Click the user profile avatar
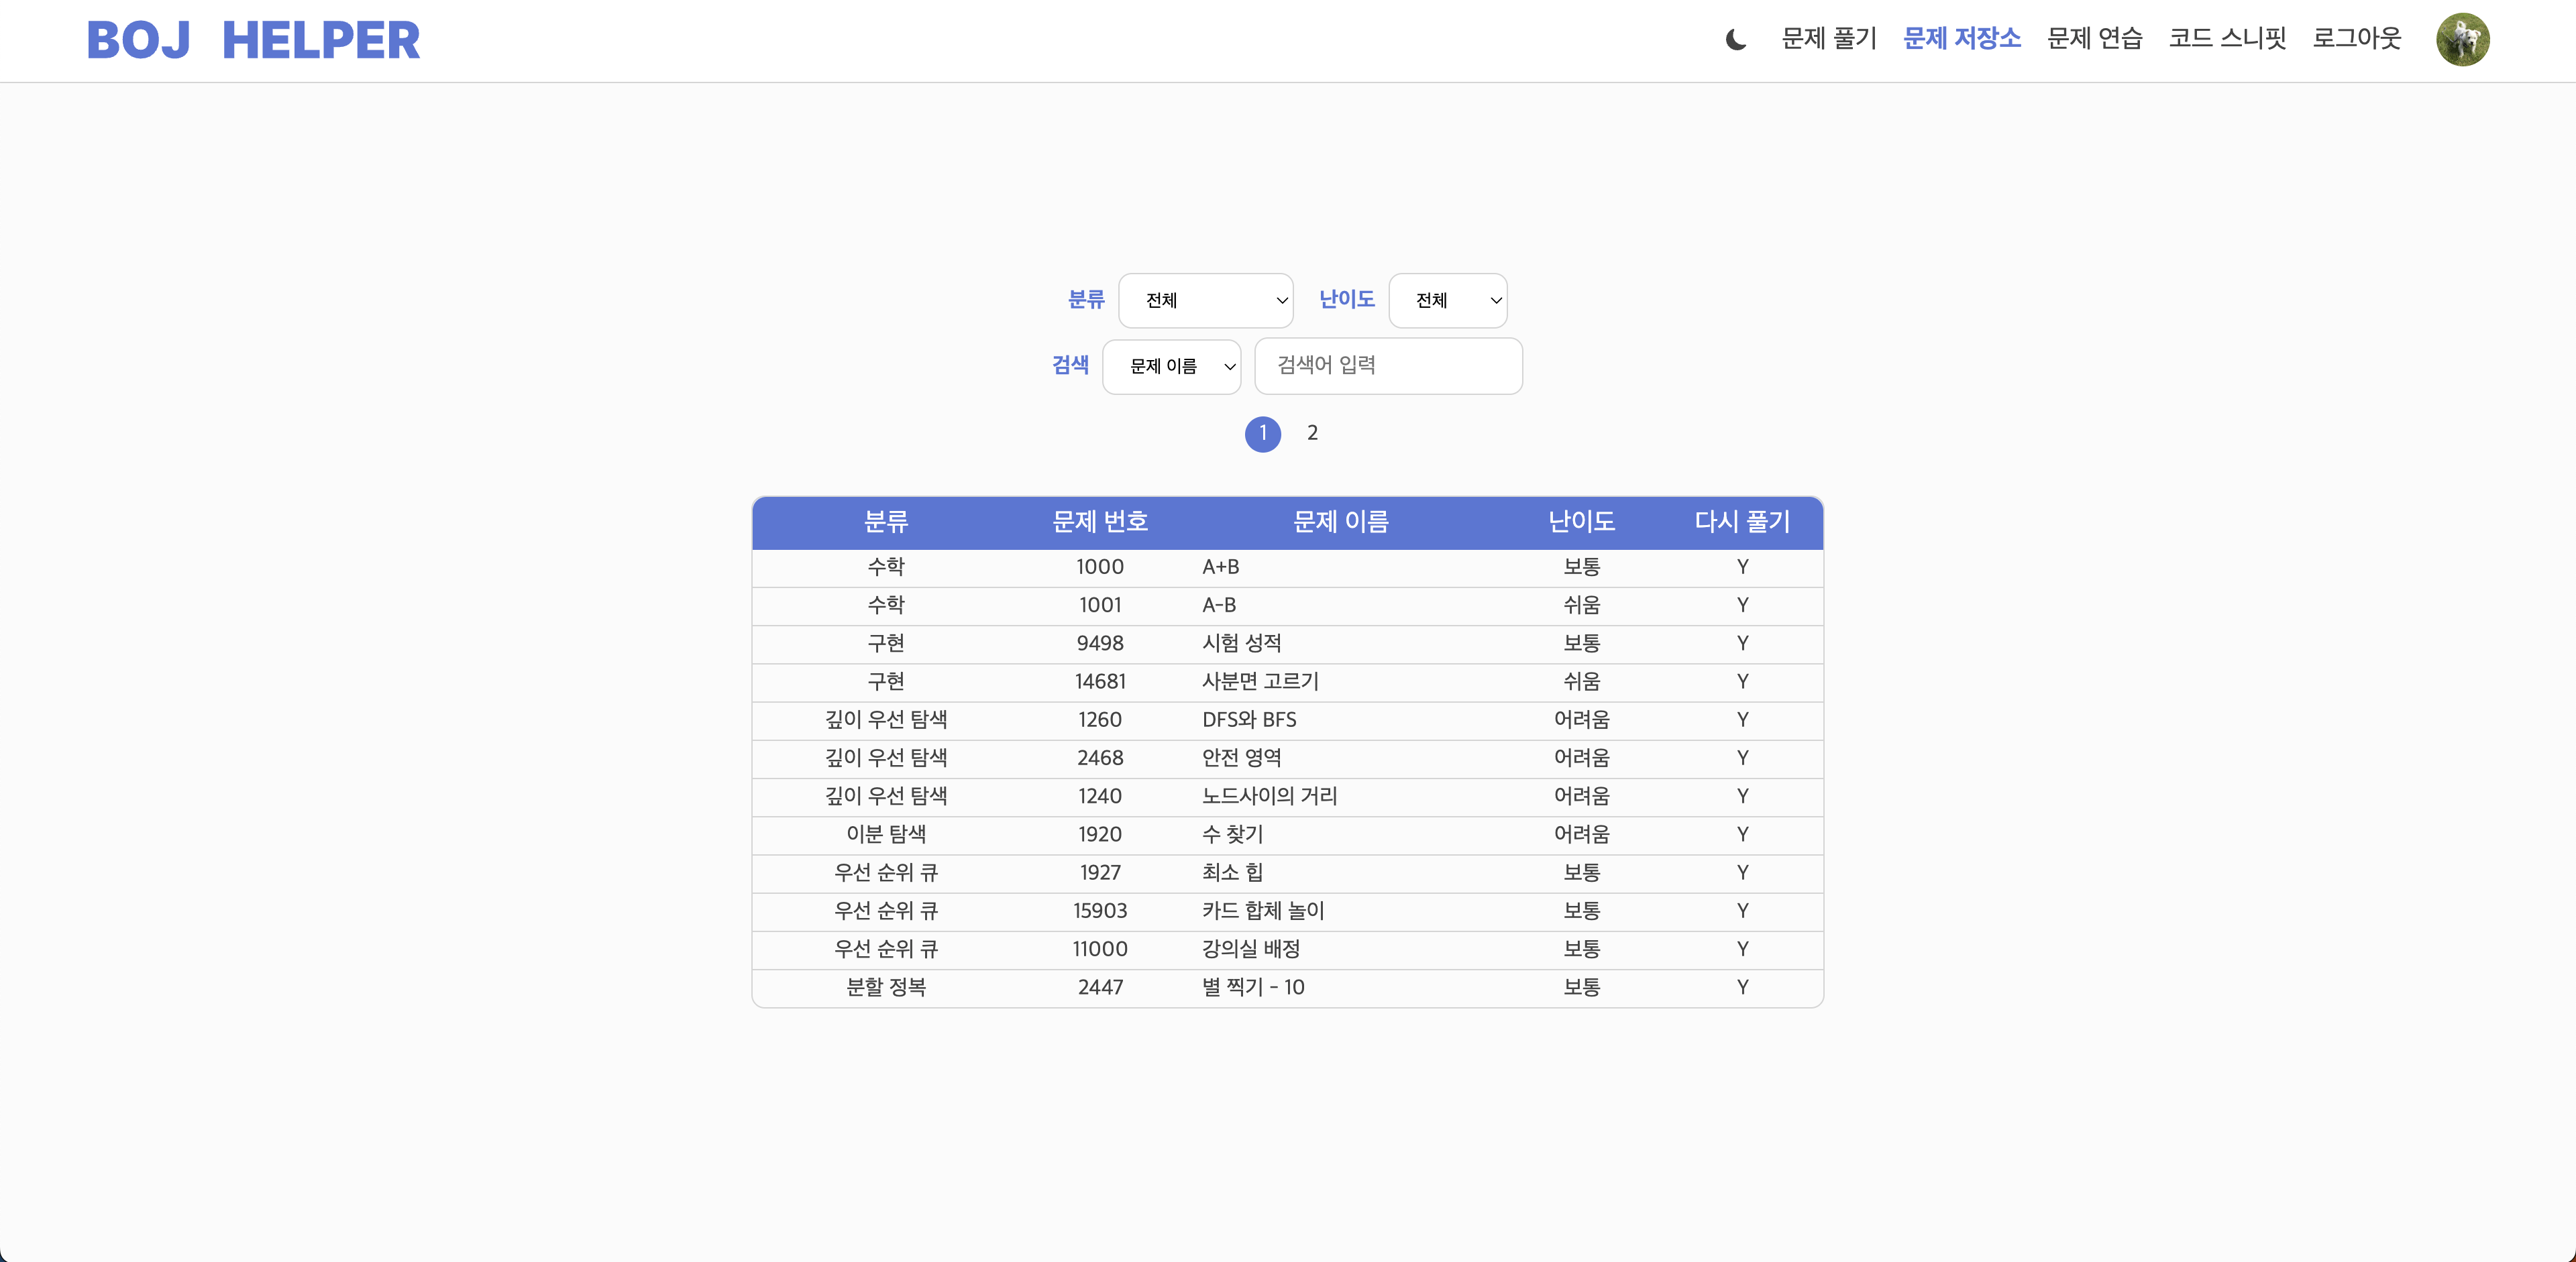 coord(2462,40)
